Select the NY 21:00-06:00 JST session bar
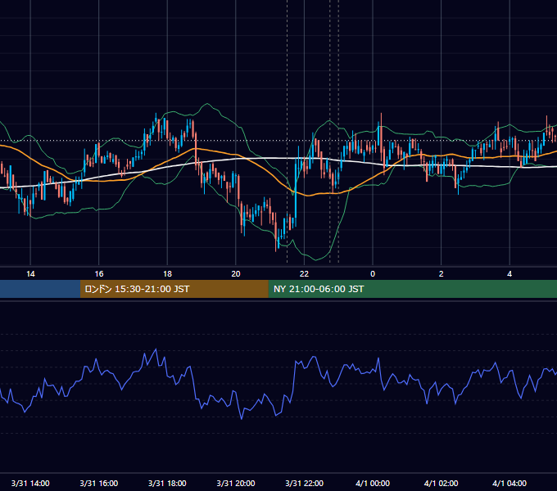The image size is (557, 491). pyautogui.click(x=412, y=289)
